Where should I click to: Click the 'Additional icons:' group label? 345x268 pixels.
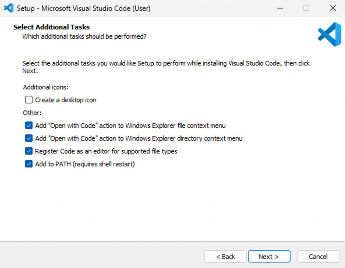point(45,87)
